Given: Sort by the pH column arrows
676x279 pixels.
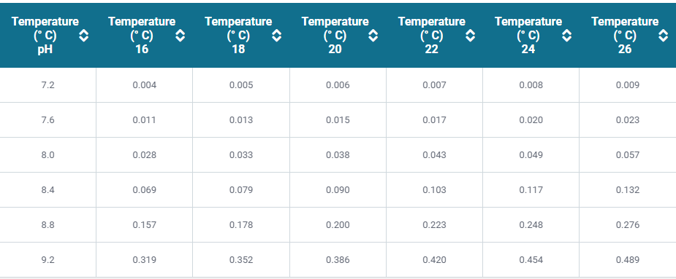Looking at the screenshot, I should click(84, 36).
